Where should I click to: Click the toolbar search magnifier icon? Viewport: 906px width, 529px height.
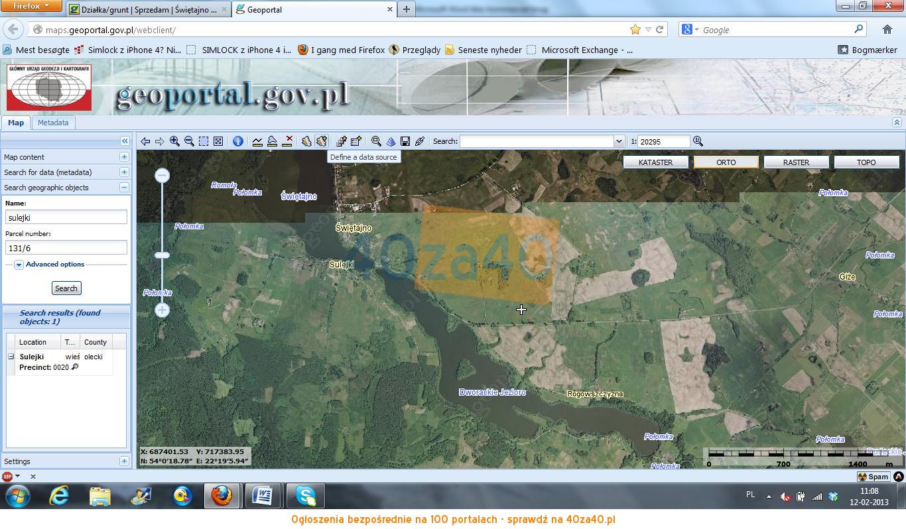[376, 141]
